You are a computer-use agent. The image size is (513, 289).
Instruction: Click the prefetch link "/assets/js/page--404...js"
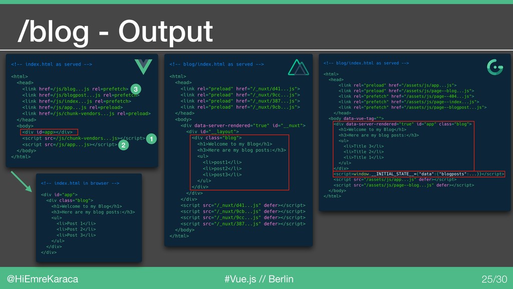click(406, 96)
